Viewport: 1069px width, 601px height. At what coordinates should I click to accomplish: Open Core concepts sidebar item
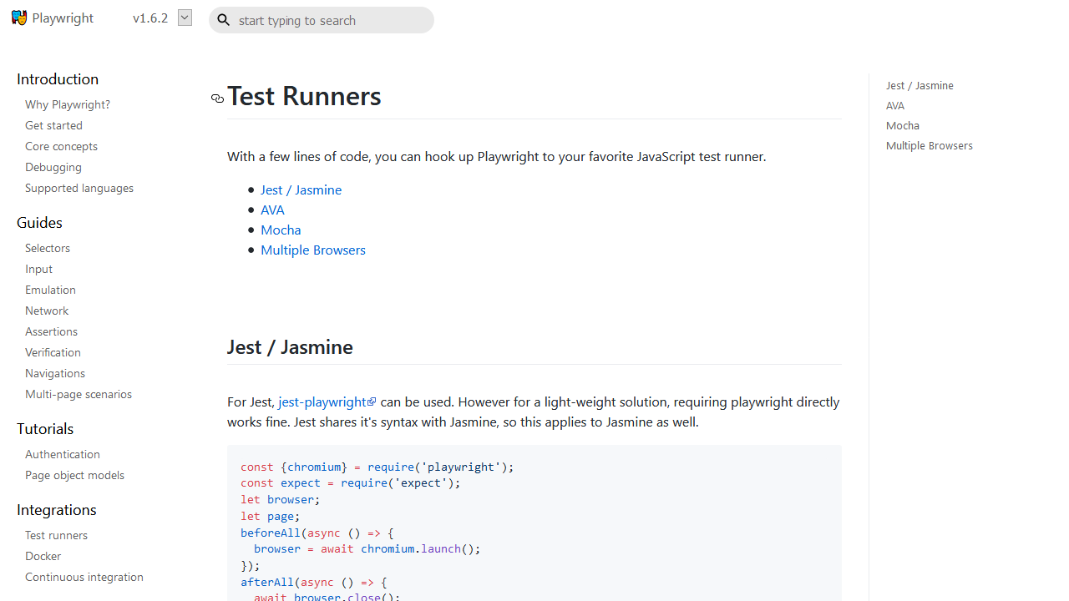coord(61,146)
